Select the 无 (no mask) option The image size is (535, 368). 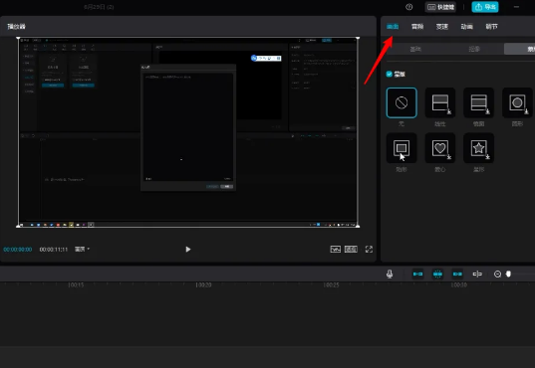[x=401, y=102]
